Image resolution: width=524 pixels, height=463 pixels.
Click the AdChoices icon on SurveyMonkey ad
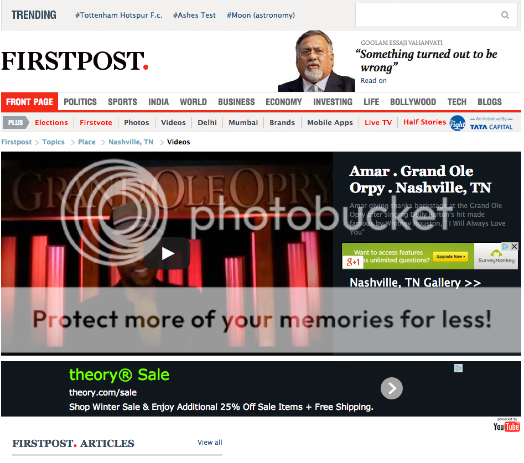coord(506,247)
